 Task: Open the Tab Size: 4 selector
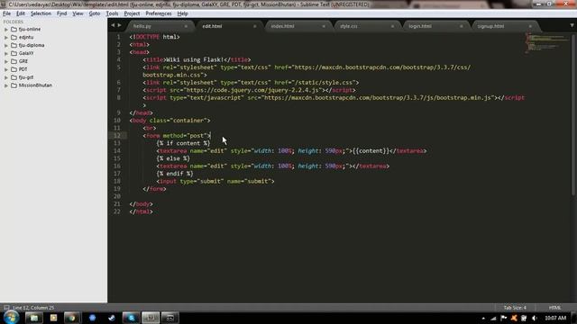pyautogui.click(x=515, y=308)
